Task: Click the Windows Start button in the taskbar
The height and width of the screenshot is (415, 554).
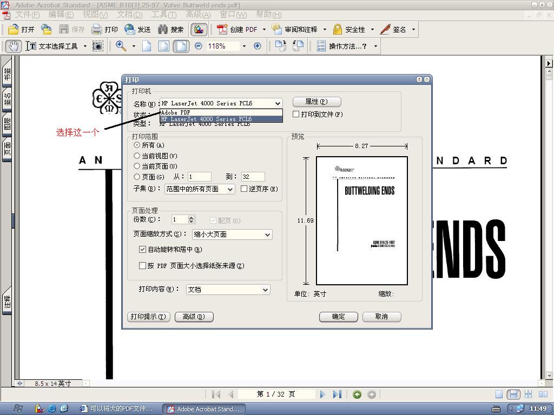Action: 18,409
